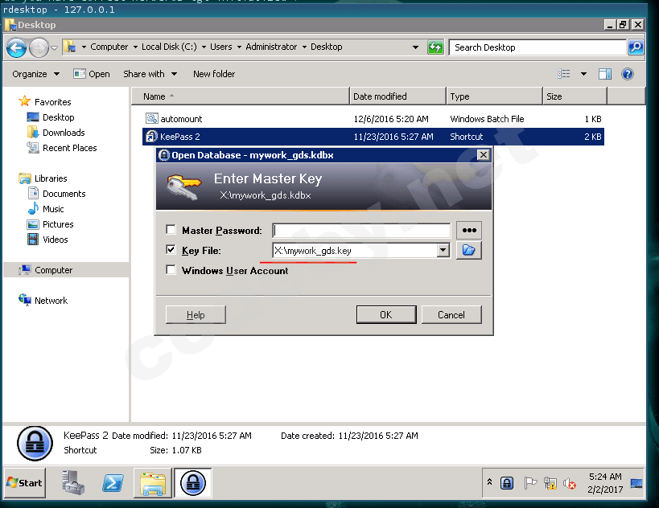This screenshot has width=659, height=508.
Task: Select the Pictures library
Action: tap(58, 224)
